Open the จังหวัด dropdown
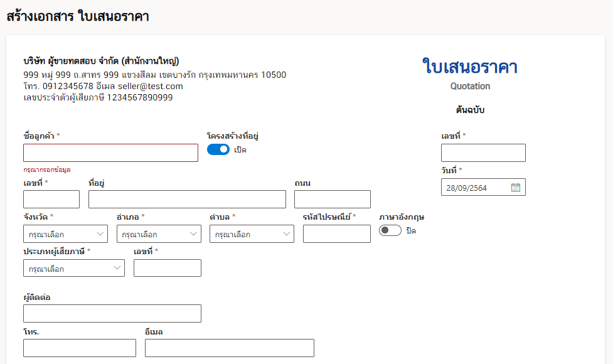Image resolution: width=613 pixels, height=364 pixels. tap(65, 234)
